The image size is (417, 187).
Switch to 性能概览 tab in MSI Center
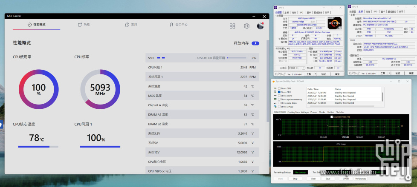click(36, 24)
